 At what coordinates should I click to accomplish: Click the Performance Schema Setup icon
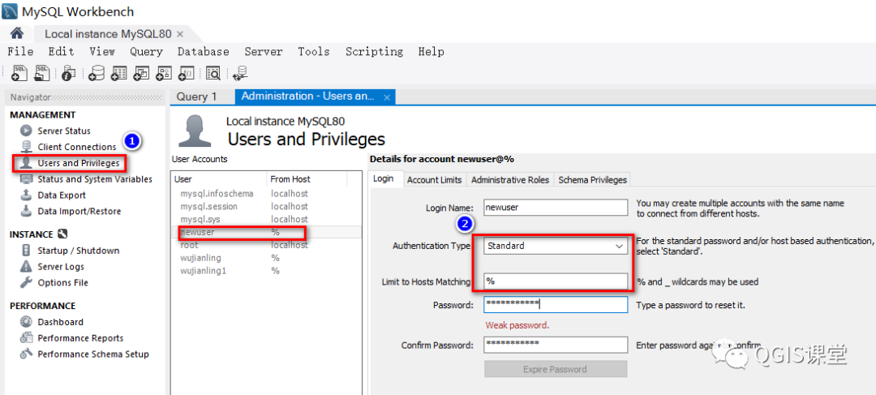(x=26, y=354)
